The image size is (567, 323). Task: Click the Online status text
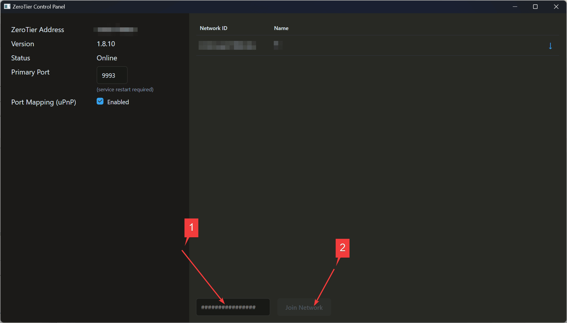pos(107,58)
